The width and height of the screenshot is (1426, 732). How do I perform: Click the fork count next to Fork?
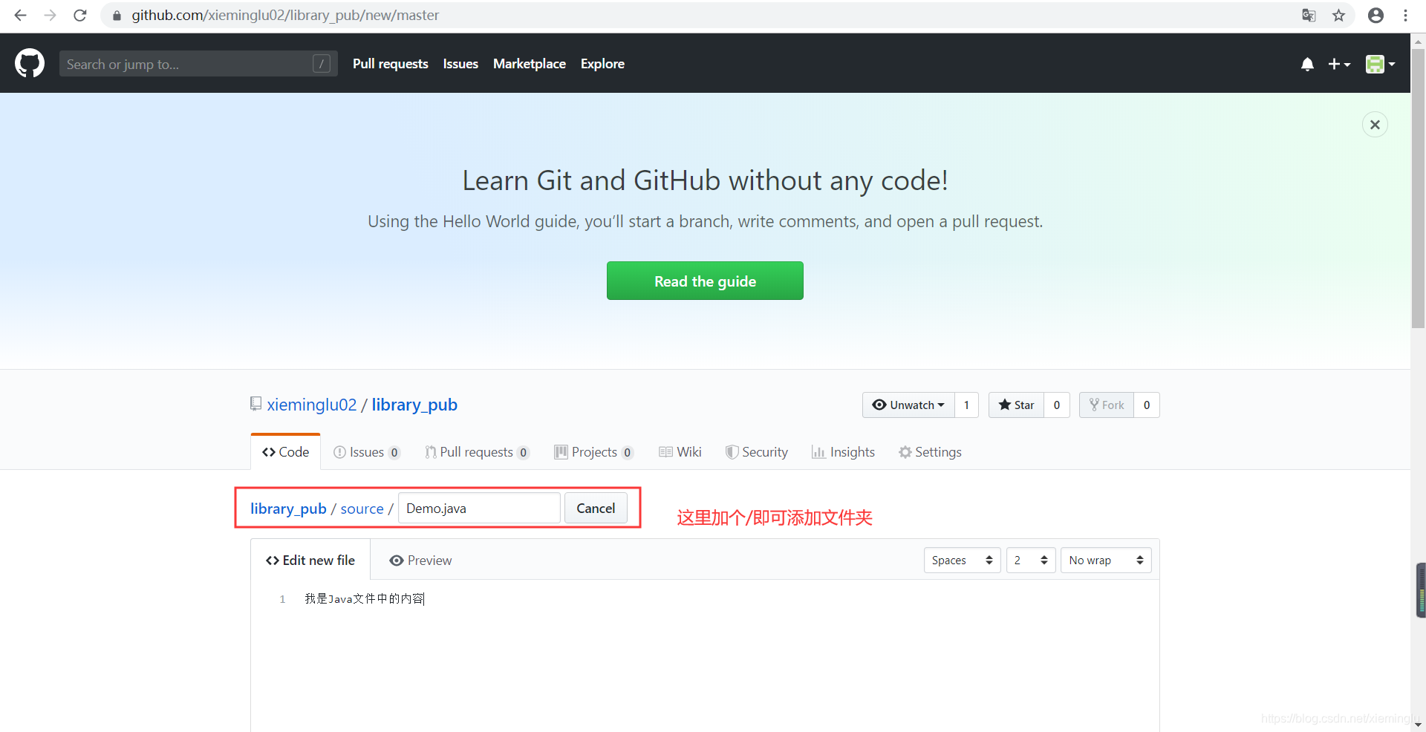tap(1147, 405)
